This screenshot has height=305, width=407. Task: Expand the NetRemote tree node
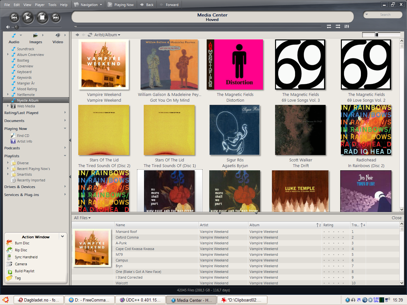point(8,94)
